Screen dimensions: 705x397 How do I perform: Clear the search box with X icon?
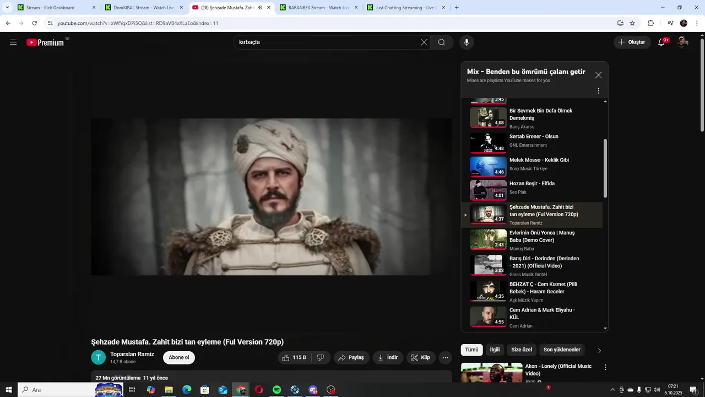click(424, 42)
